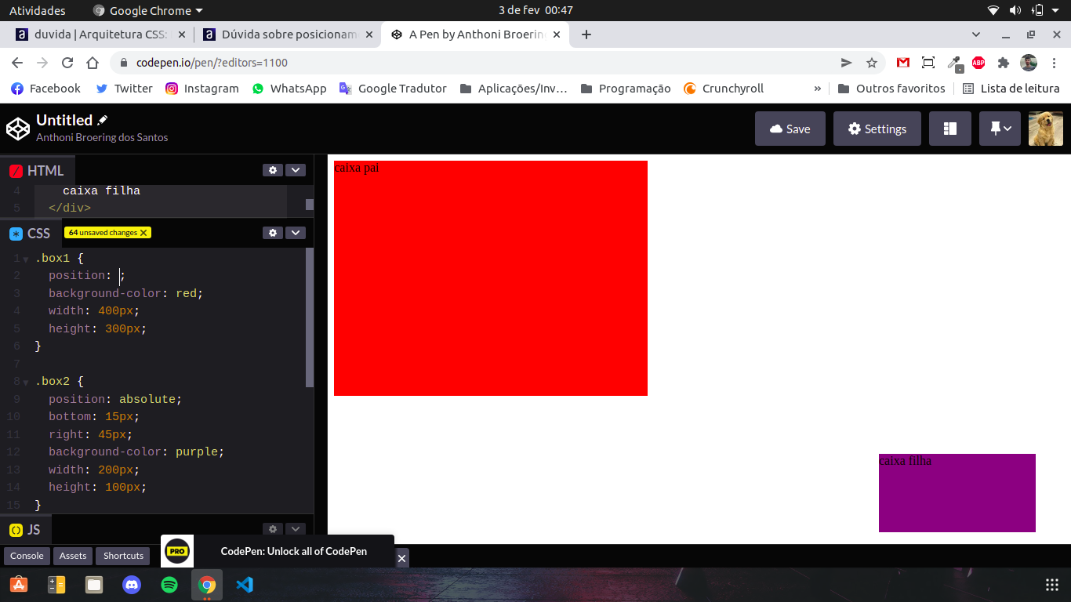The height and width of the screenshot is (602, 1071).
Task: Open Google Tradutor bookmark
Action: pyautogui.click(x=393, y=89)
